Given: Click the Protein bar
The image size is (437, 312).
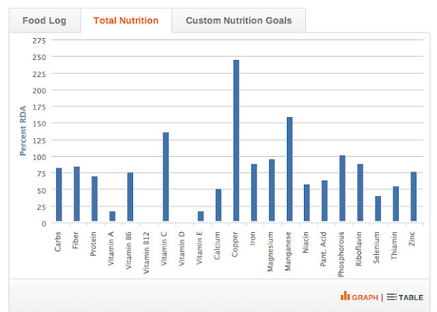Looking at the screenshot, I should click(94, 198).
